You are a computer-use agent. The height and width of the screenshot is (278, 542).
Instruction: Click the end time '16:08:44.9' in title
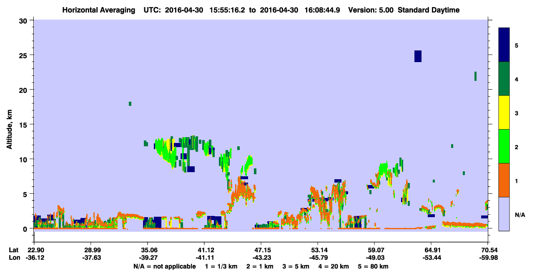tap(321, 10)
